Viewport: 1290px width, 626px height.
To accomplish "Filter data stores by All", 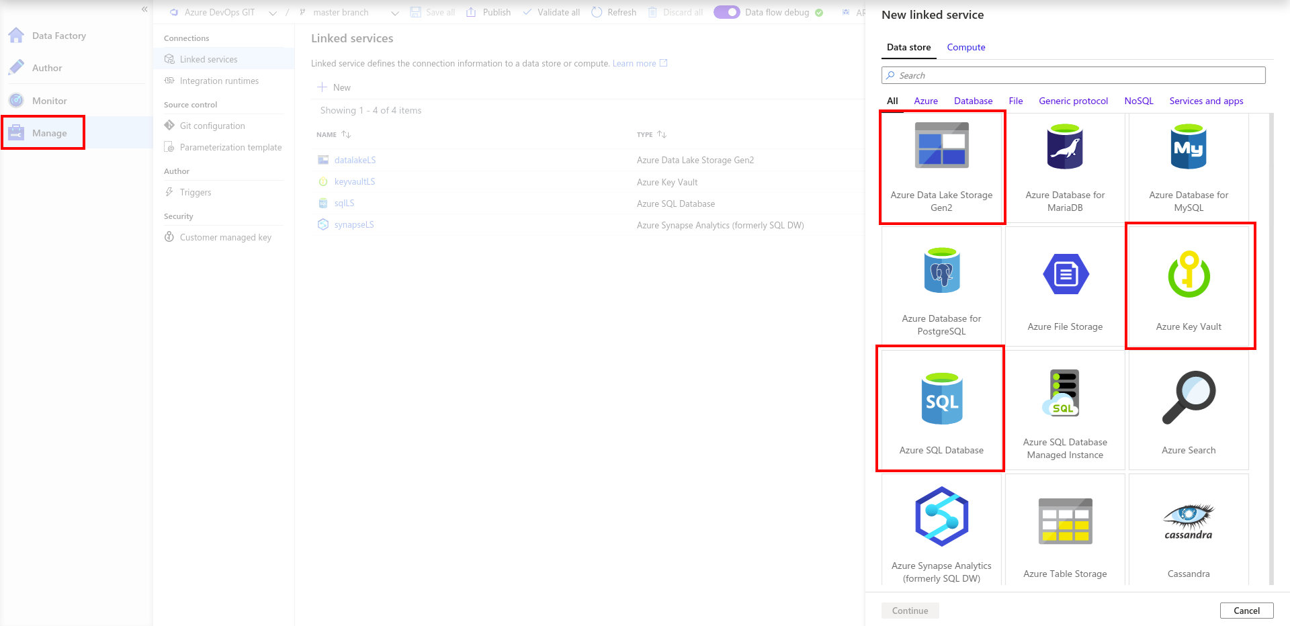I will point(892,101).
